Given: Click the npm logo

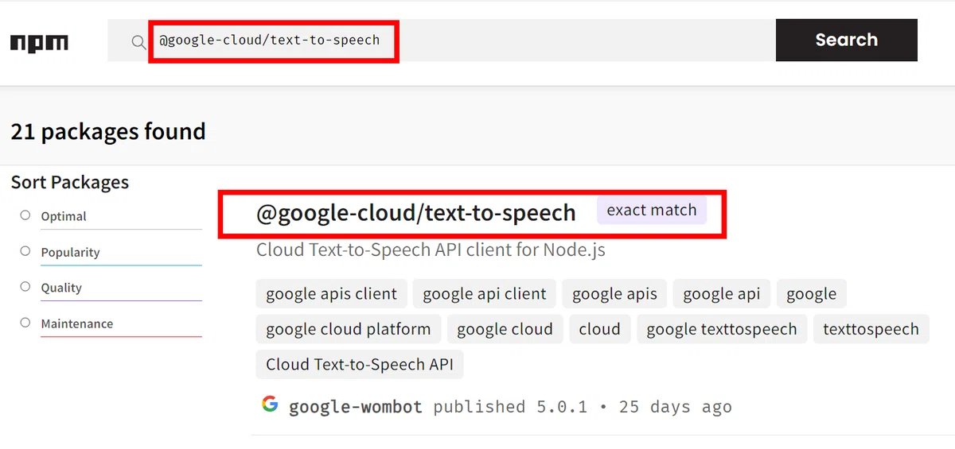Looking at the screenshot, I should tap(39, 42).
